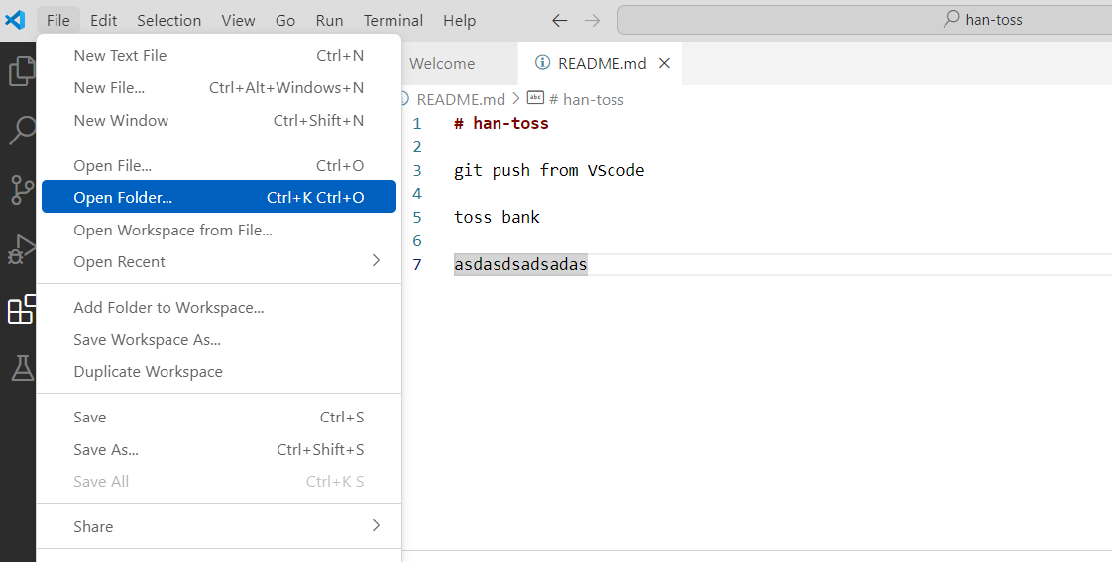
Task: Choose Duplicate Workspace
Action: 219,372
